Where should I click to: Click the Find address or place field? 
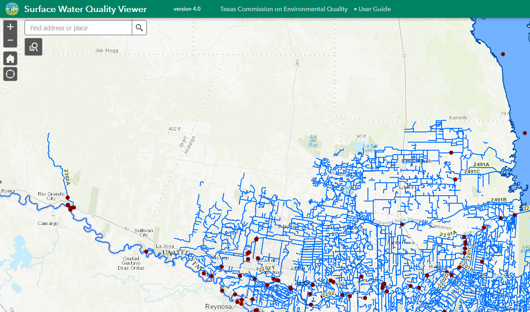79,28
